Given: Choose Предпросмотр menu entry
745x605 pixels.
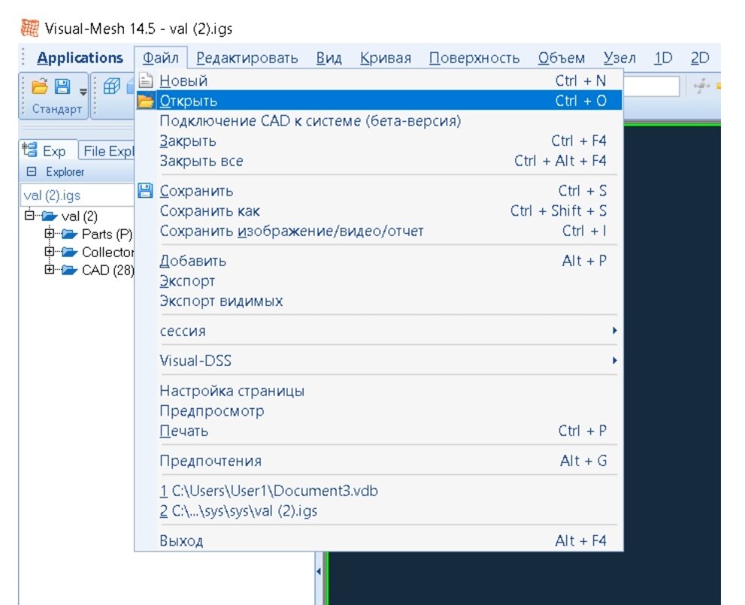Looking at the screenshot, I should (x=379, y=410).
